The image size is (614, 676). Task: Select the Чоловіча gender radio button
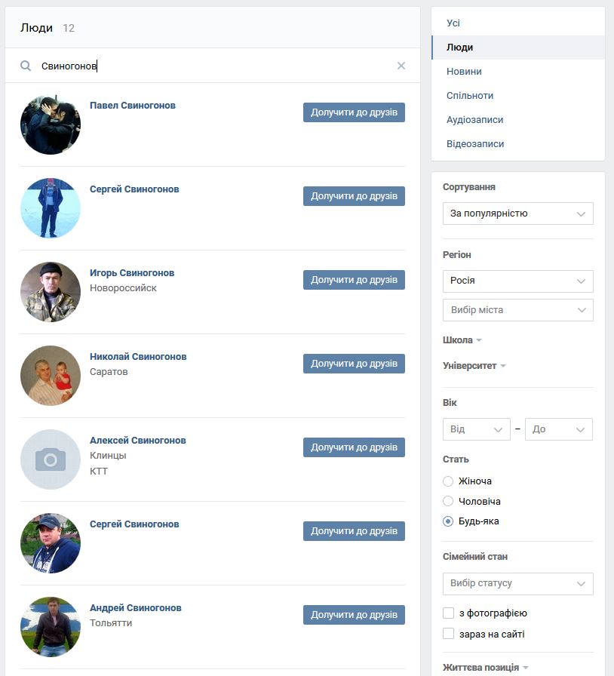pyautogui.click(x=448, y=501)
